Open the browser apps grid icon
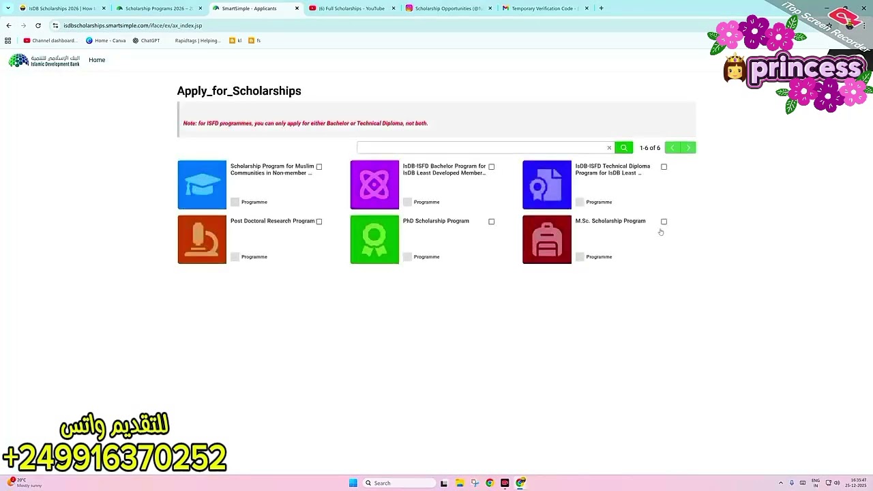The width and height of the screenshot is (873, 491). tap(8, 41)
